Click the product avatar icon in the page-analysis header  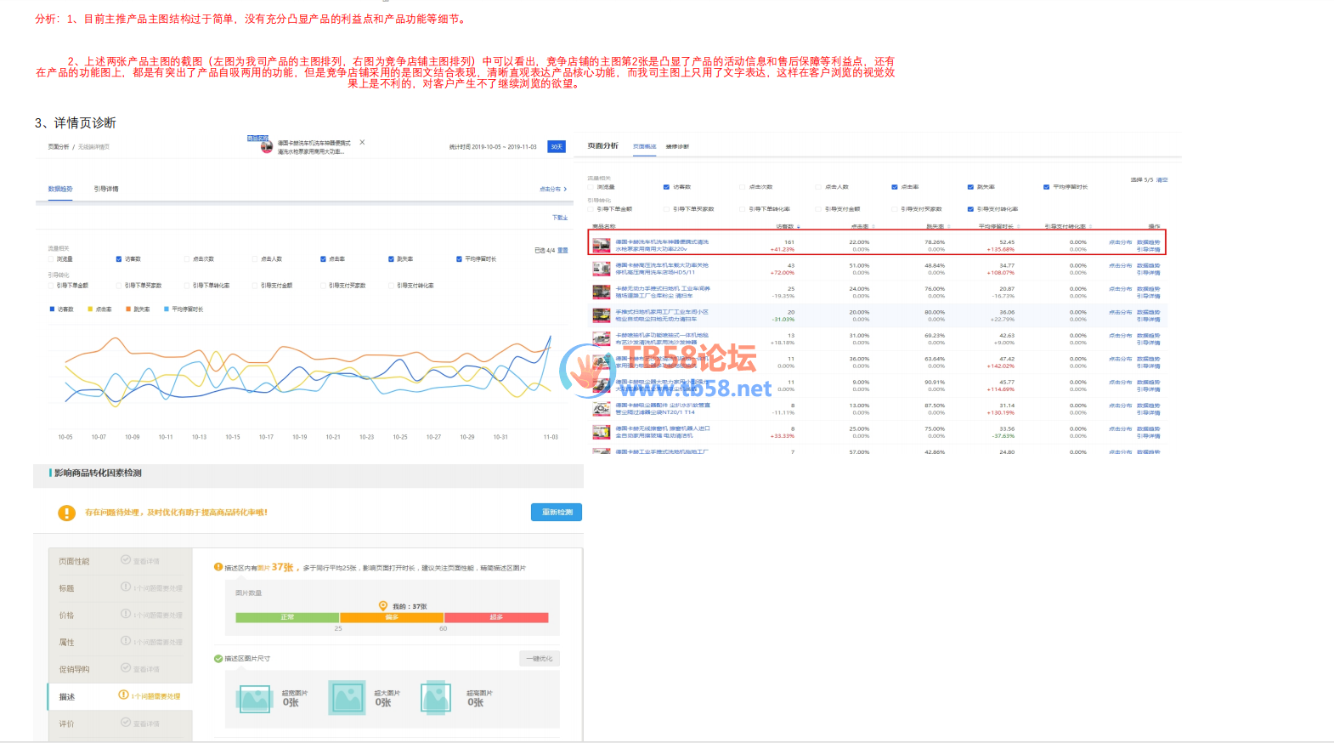[x=267, y=147]
